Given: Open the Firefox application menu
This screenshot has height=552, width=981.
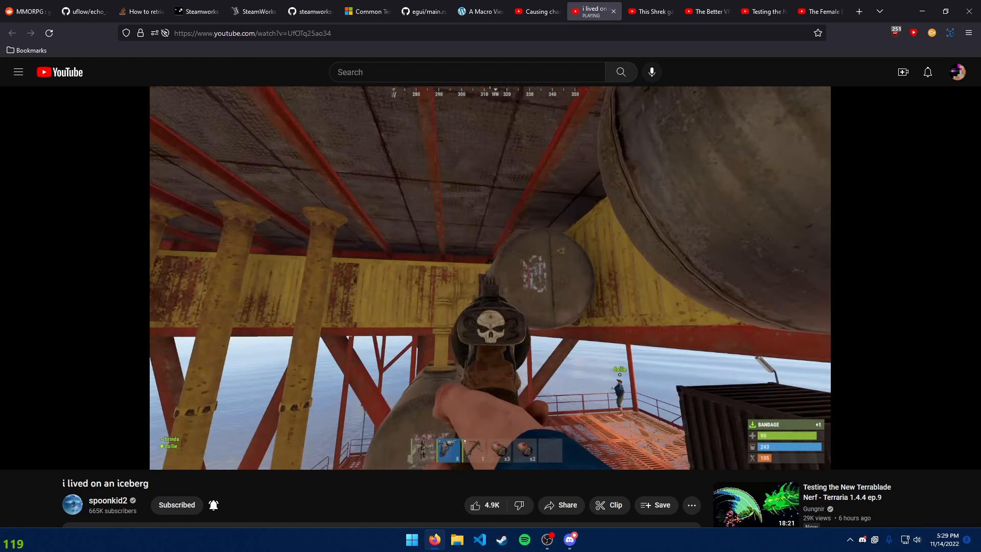Looking at the screenshot, I should click(969, 33).
